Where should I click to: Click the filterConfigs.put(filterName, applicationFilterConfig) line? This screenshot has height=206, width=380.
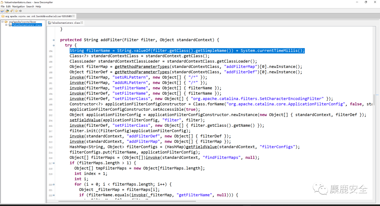pyautogui.click(x=135, y=152)
